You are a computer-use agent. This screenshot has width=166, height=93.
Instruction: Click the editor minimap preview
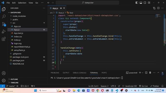coord(158,16)
